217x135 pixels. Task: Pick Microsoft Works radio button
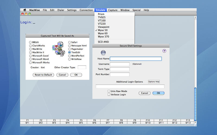[x=30, y=63]
